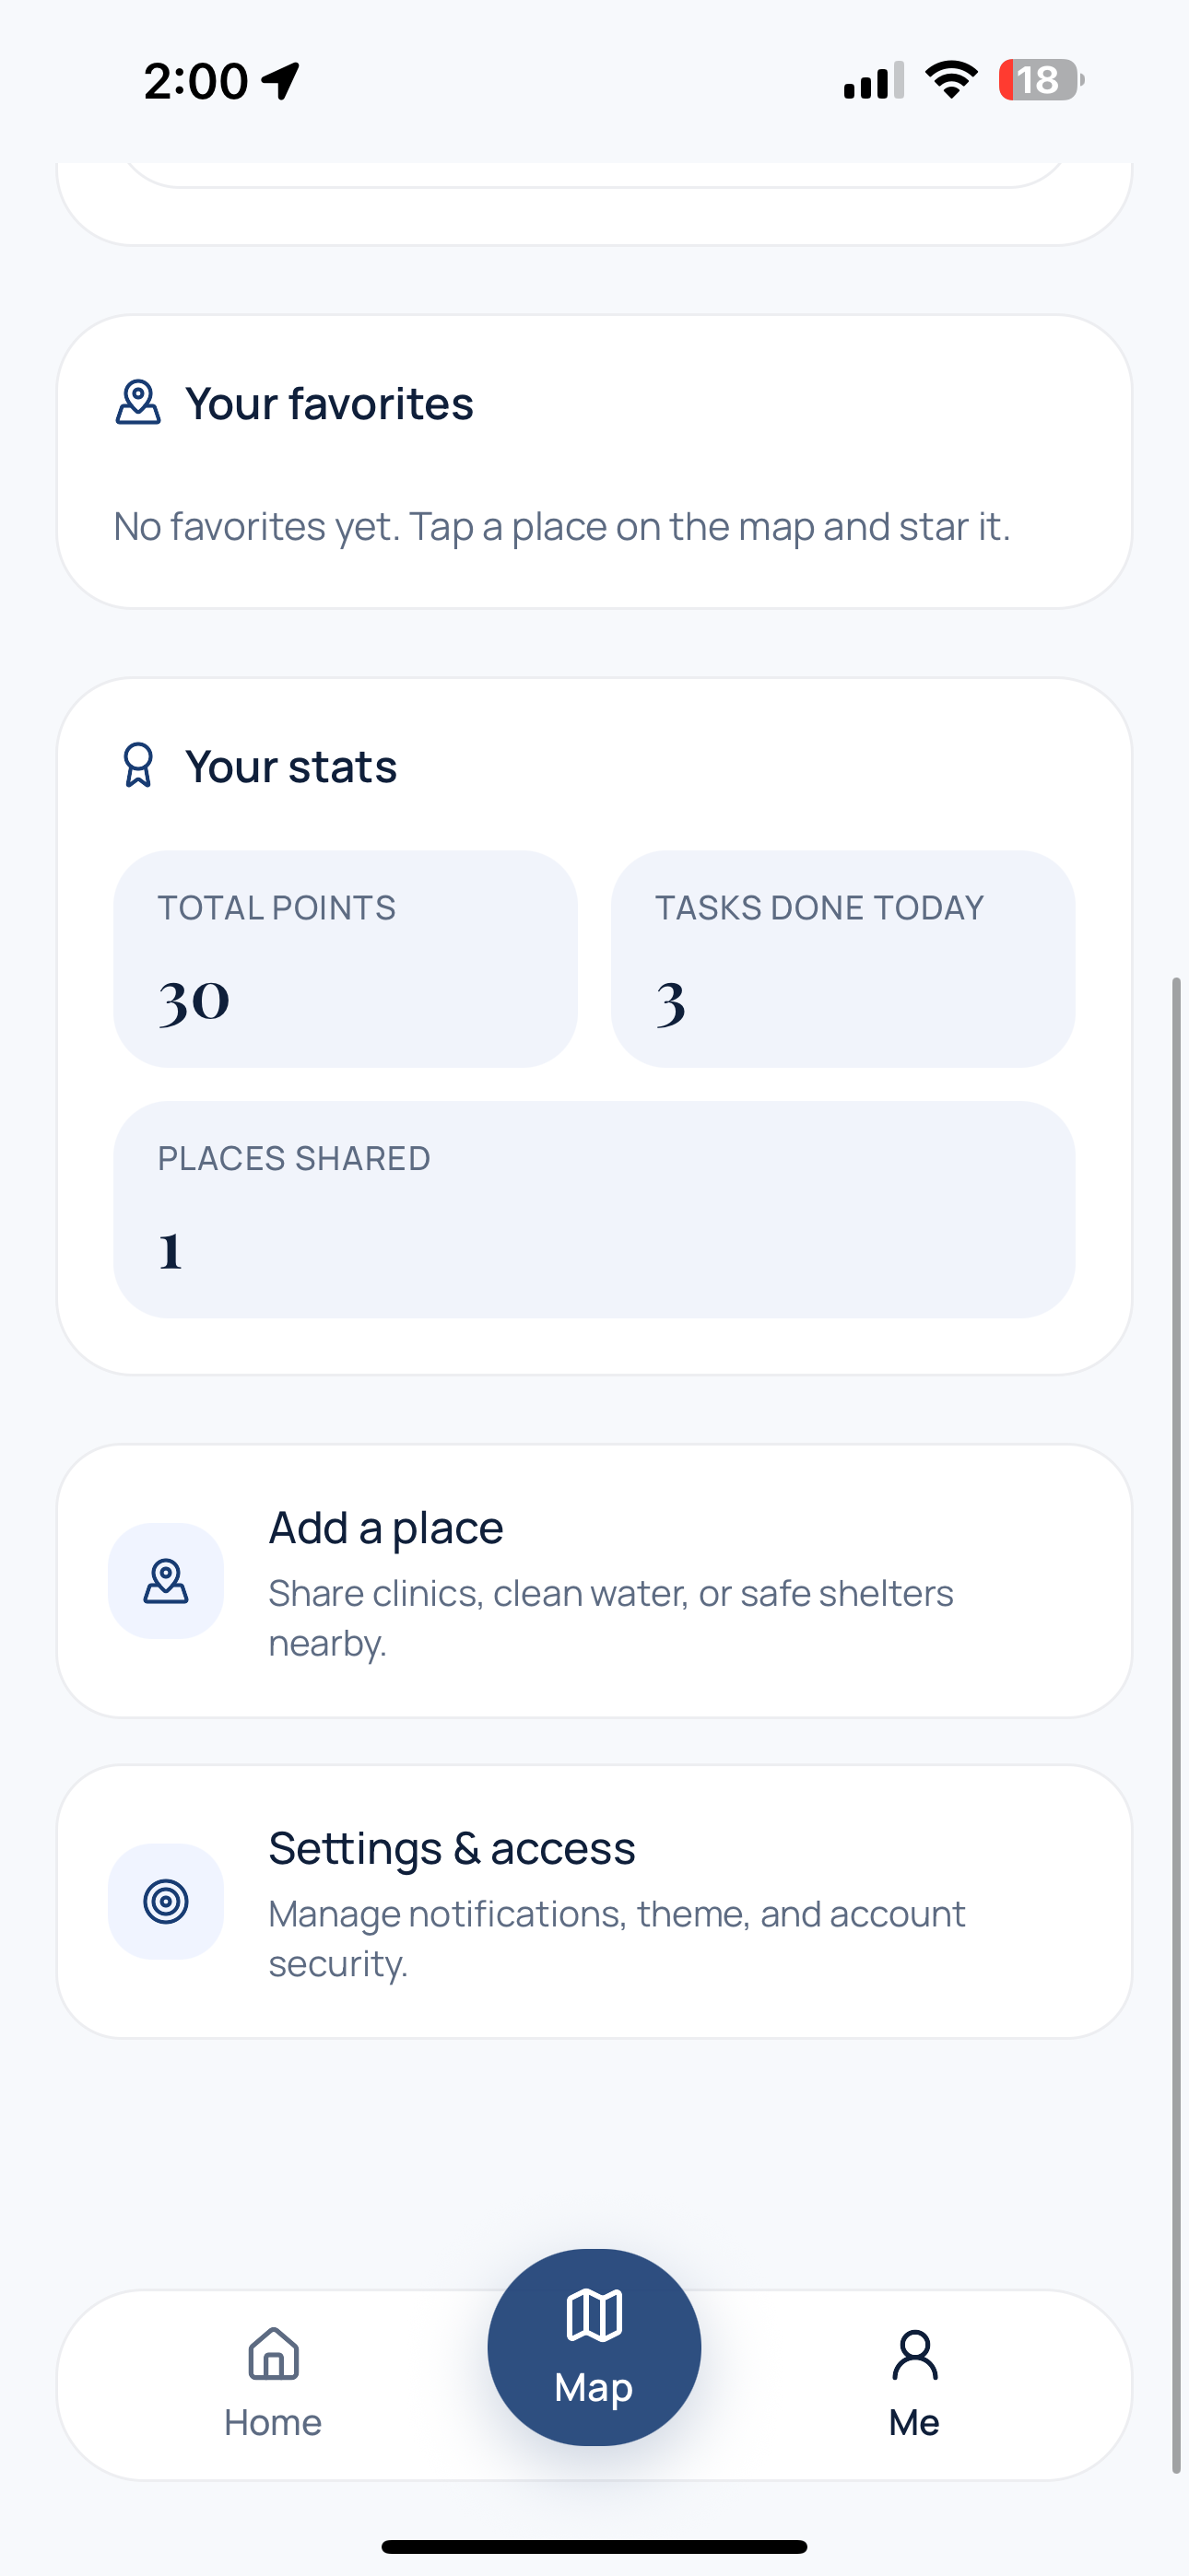This screenshot has width=1189, height=2576.
Task: Tap the No favorites yet message
Action: point(561,526)
